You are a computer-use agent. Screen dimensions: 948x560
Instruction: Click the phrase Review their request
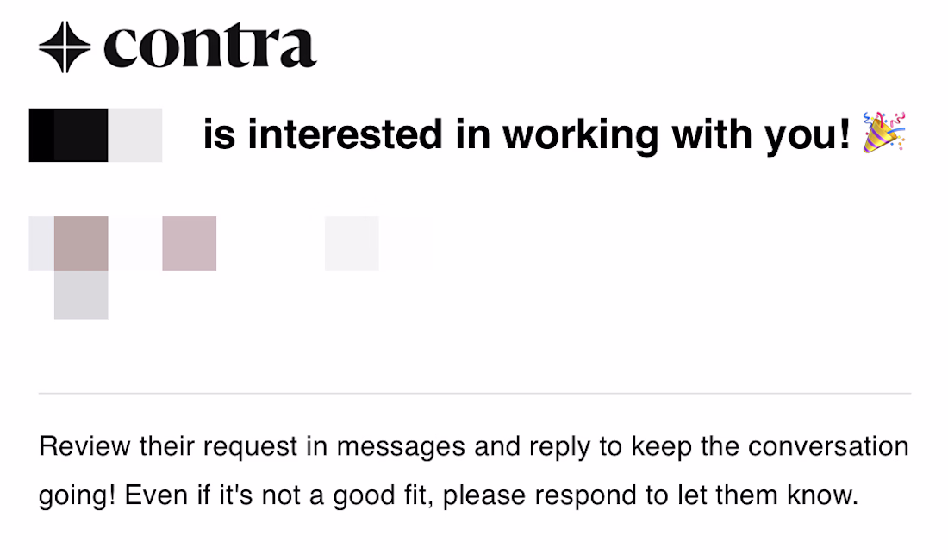[168, 447]
